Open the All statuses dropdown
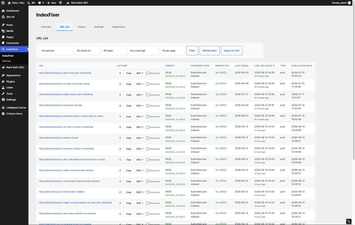This screenshot has width=355, height=225. (56, 51)
